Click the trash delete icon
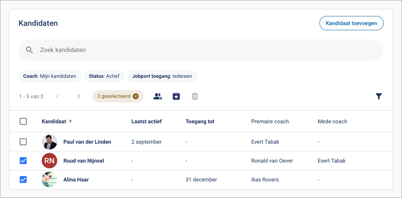Screen dimensions: 402x198 (x=195, y=96)
